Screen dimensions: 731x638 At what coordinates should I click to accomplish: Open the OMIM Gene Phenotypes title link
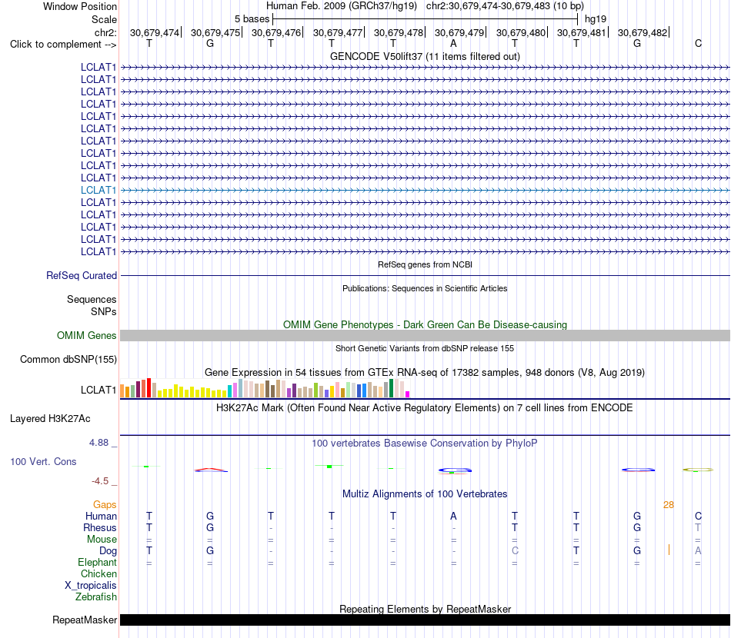tap(425, 324)
